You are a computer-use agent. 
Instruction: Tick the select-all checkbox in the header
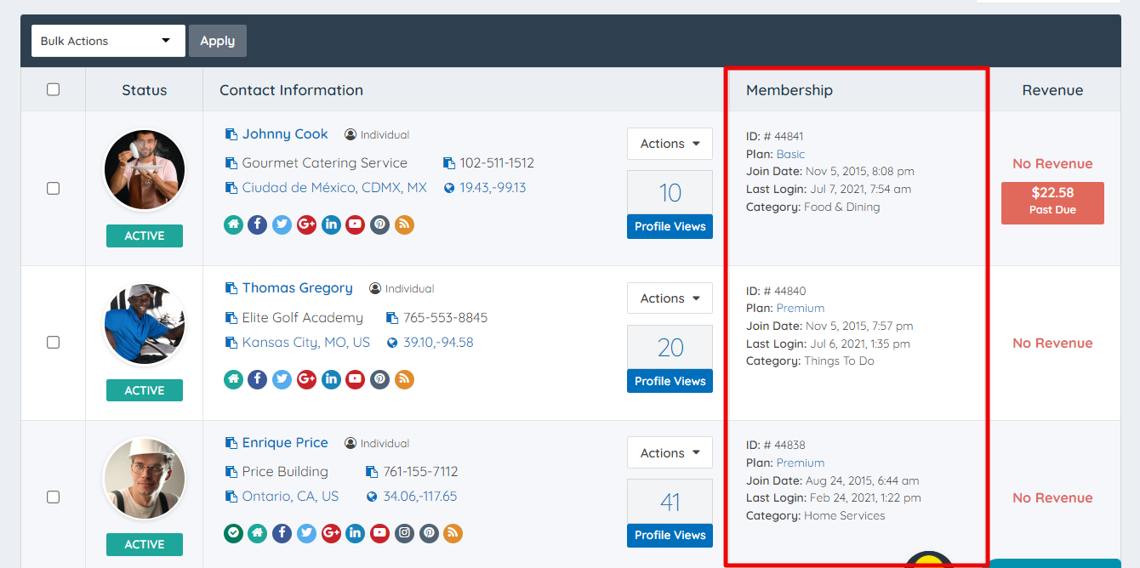(53, 89)
